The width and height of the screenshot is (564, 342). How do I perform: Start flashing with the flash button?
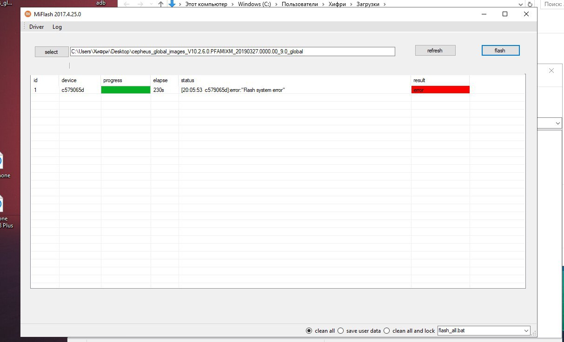coord(500,50)
